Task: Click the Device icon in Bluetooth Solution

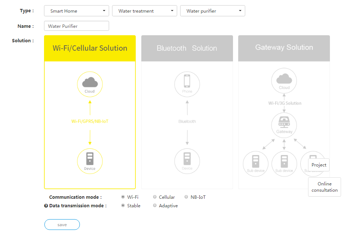Action: point(187,161)
